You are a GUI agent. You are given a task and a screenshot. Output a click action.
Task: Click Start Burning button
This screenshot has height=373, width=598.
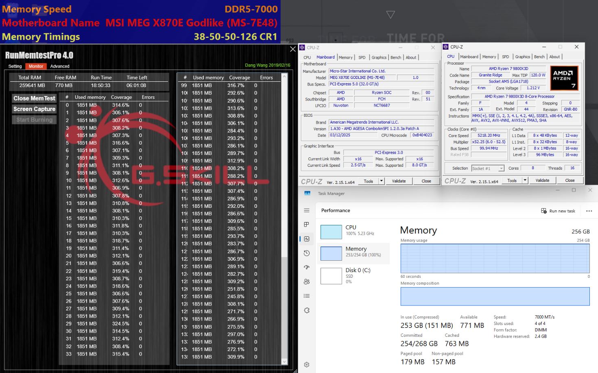point(34,120)
